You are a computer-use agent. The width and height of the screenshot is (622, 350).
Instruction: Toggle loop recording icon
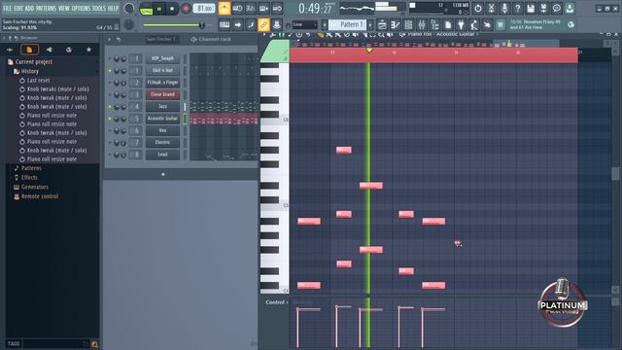[x=277, y=9]
